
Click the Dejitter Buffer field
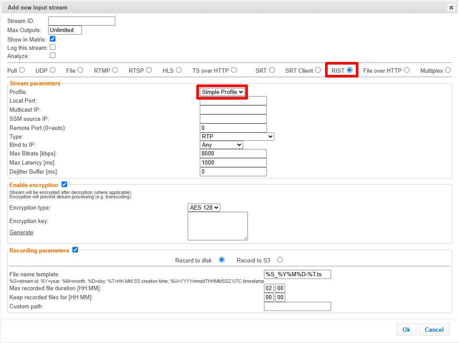click(233, 171)
